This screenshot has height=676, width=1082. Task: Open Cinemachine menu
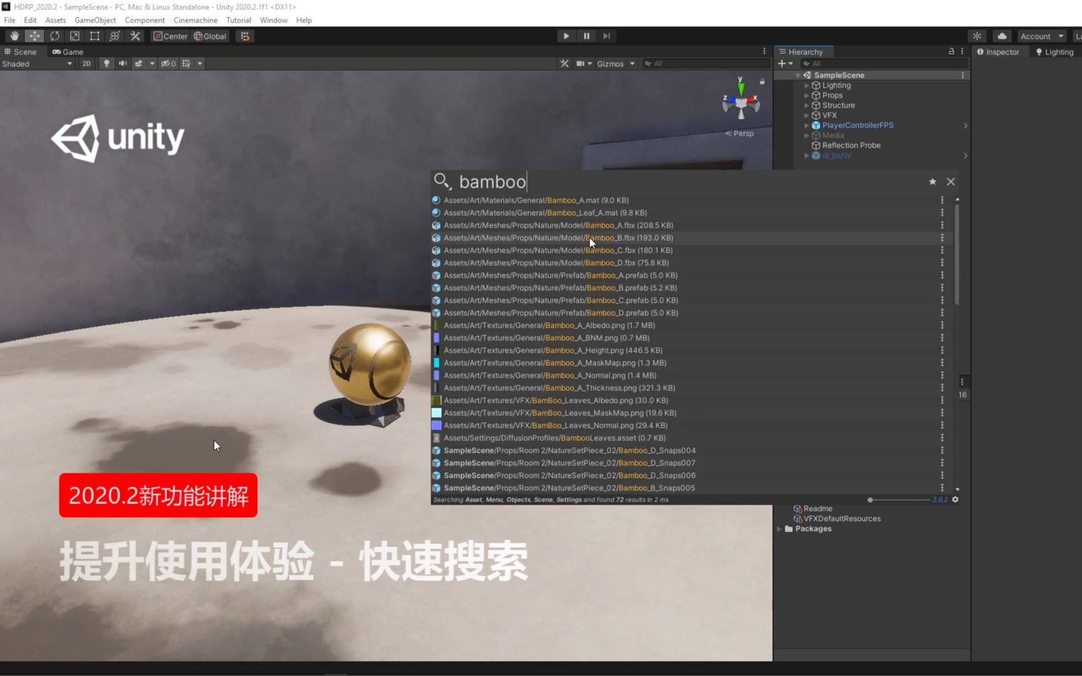(x=195, y=20)
